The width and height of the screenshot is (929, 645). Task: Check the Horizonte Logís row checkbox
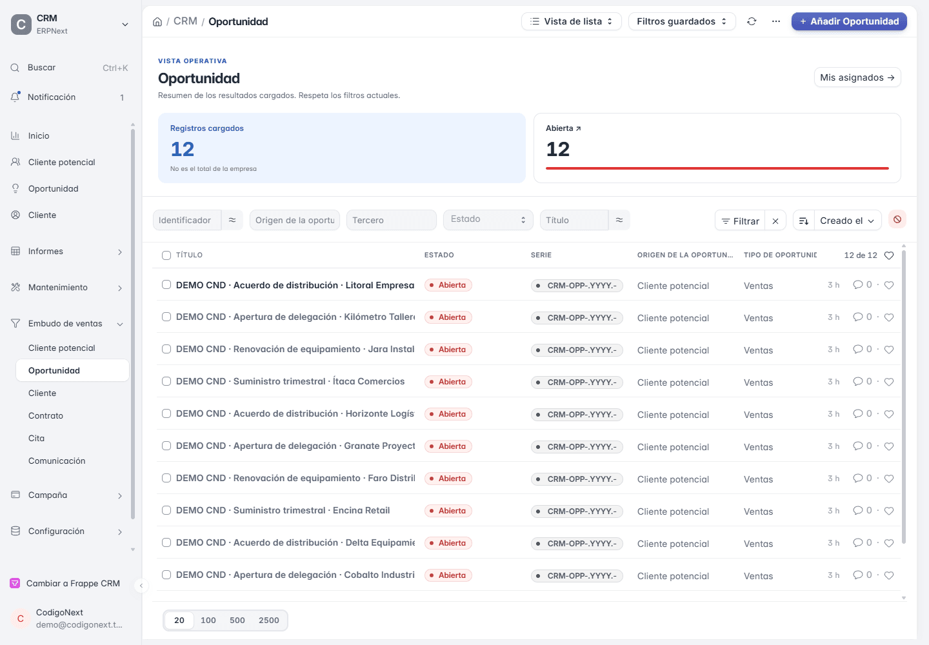point(166,413)
